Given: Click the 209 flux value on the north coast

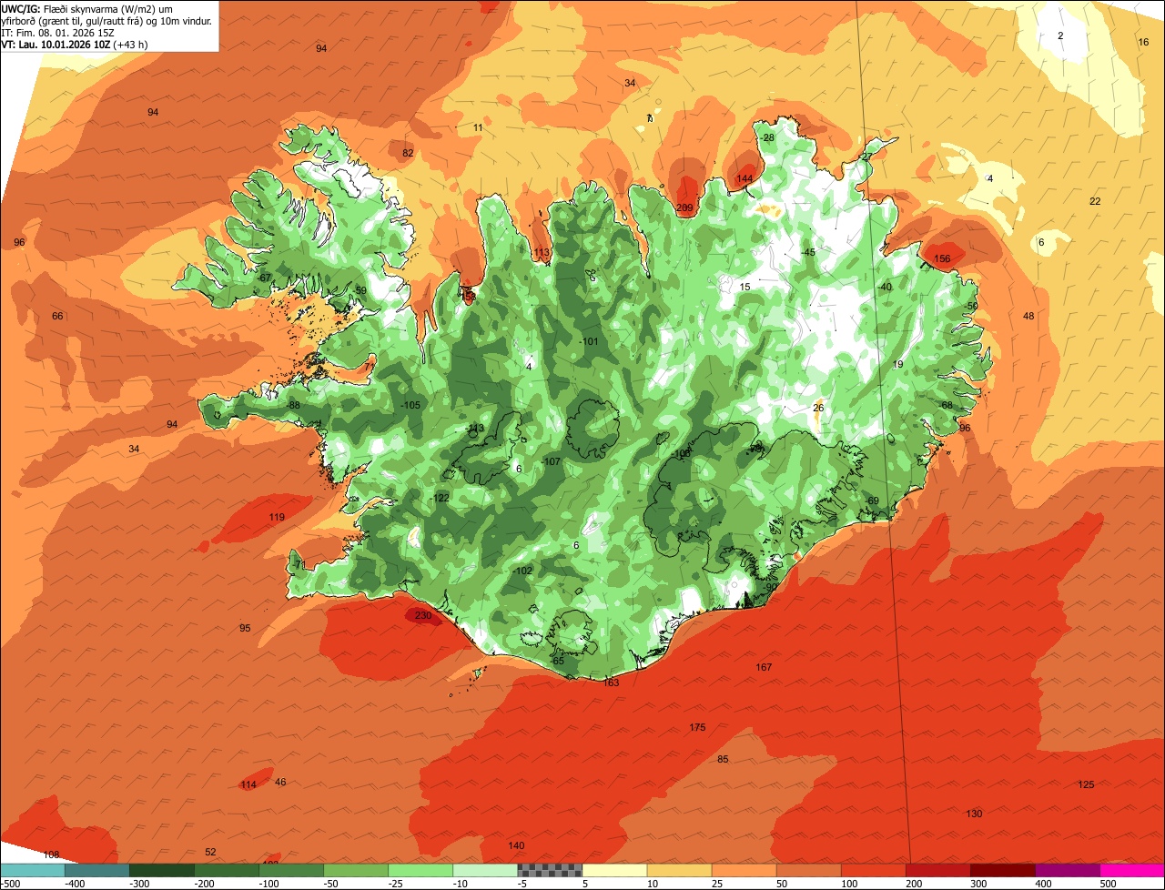Looking at the screenshot, I should point(685,207).
